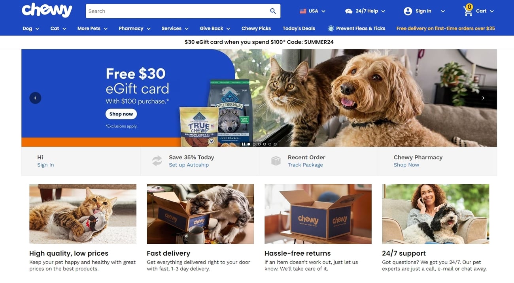Image resolution: width=514 pixels, height=283 pixels.
Task: Open Today's Deals menu item
Action: coord(299,28)
